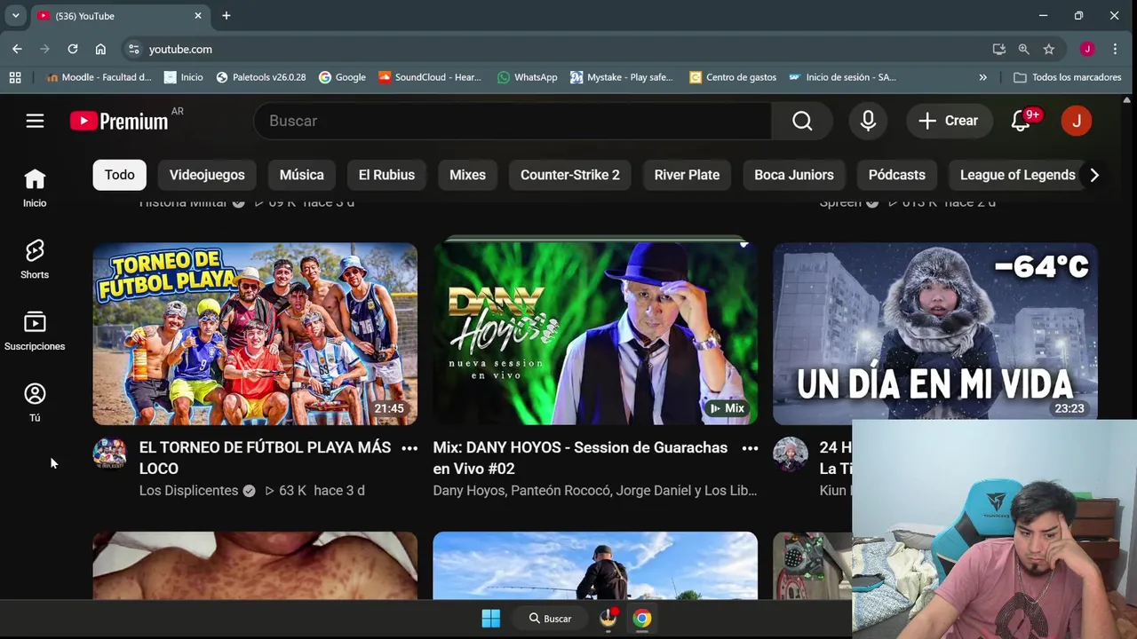
Task: Select the League of Legends chip
Action: pyautogui.click(x=1018, y=175)
